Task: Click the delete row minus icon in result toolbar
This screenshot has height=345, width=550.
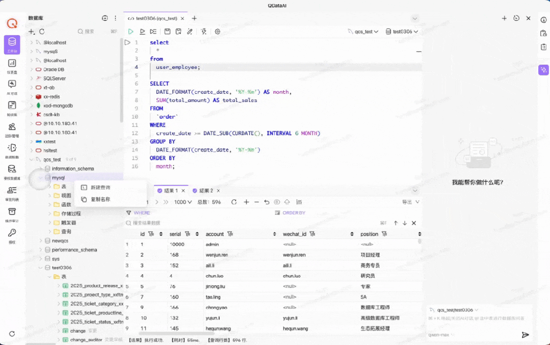Action: [x=256, y=202]
